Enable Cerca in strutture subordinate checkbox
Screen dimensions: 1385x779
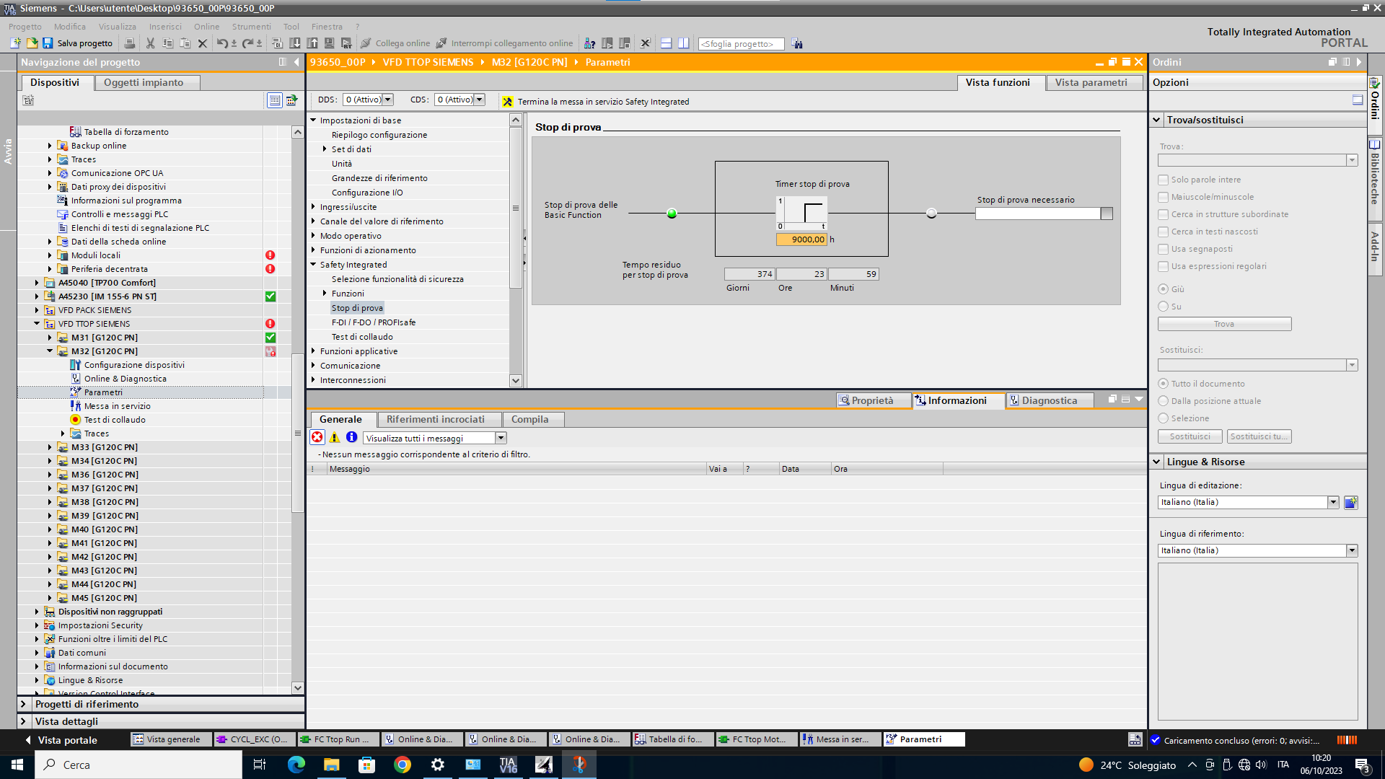1163,214
